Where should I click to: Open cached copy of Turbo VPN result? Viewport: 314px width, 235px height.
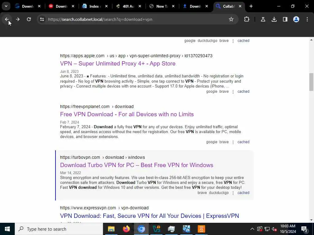pos(243,193)
